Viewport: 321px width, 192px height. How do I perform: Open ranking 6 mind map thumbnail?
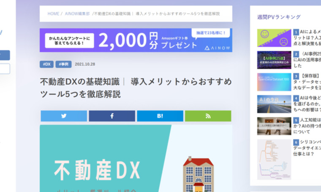pos(274,160)
